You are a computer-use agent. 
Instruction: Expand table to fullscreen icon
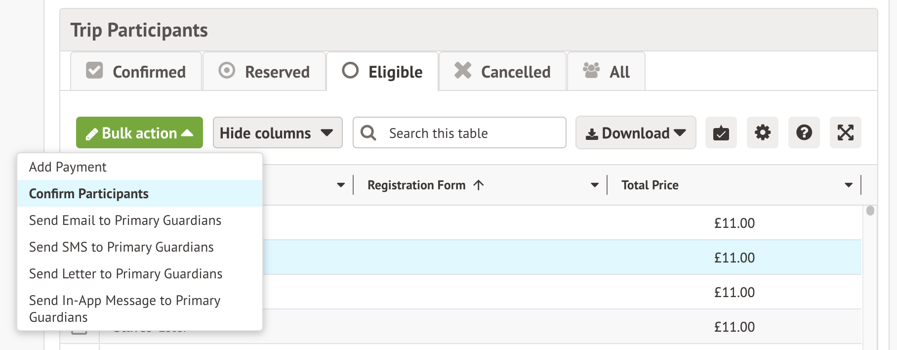[845, 132]
